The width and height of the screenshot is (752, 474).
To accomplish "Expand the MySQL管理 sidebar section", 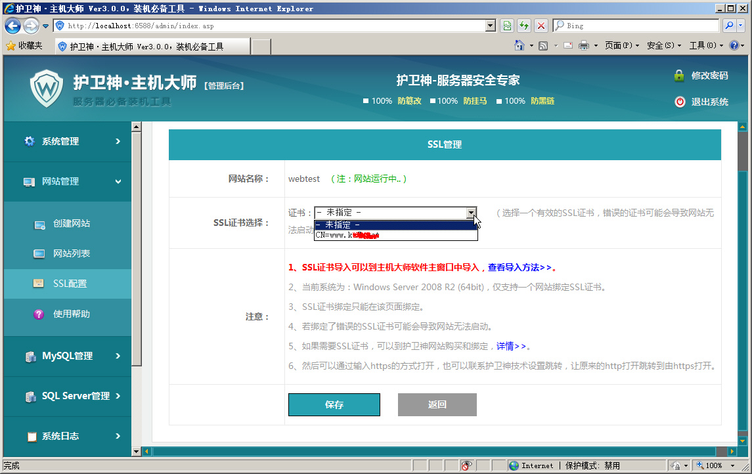I will 67,356.
